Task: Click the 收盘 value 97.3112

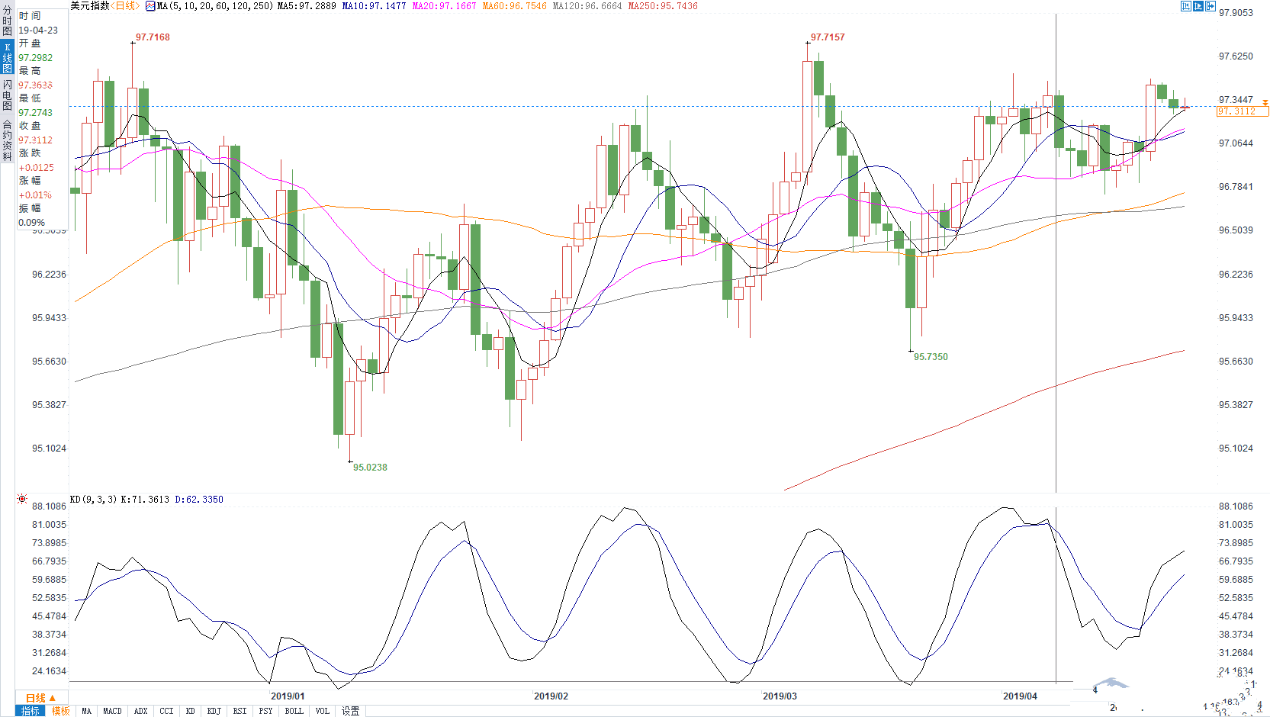Action: [x=36, y=140]
